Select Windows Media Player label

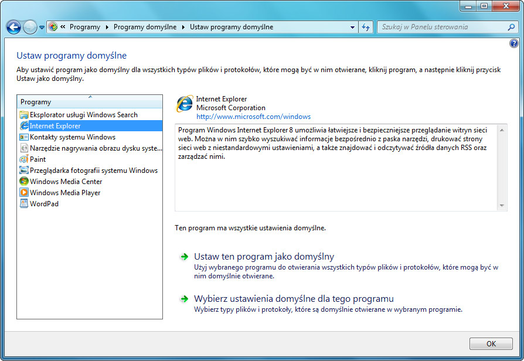65,193
